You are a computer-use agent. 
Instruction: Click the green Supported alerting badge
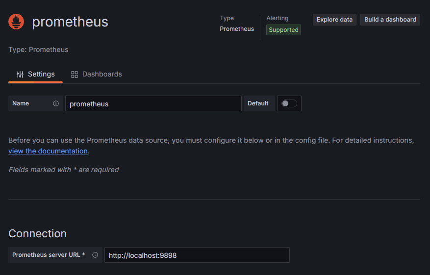pos(283,30)
